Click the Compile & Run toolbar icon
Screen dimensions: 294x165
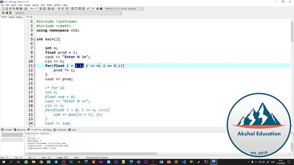(79, 9)
